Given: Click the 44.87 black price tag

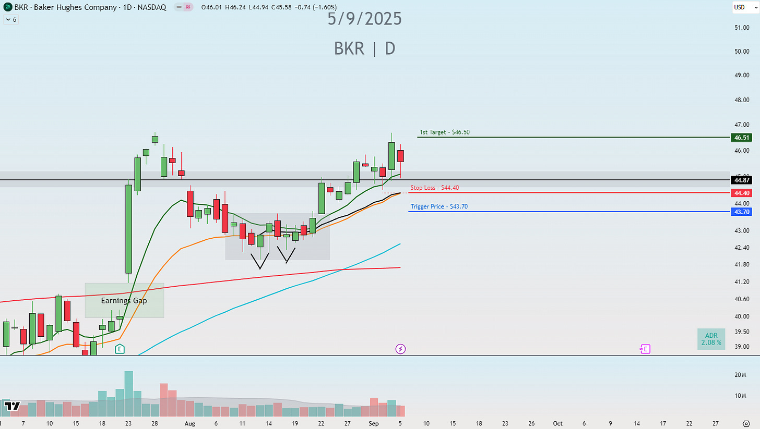Looking at the screenshot, I should tap(742, 180).
